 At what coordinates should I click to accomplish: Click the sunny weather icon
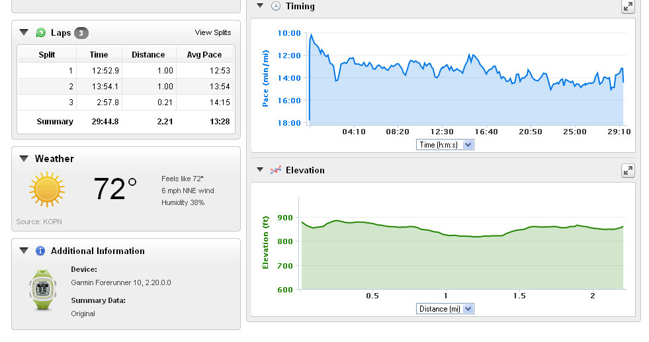click(47, 189)
